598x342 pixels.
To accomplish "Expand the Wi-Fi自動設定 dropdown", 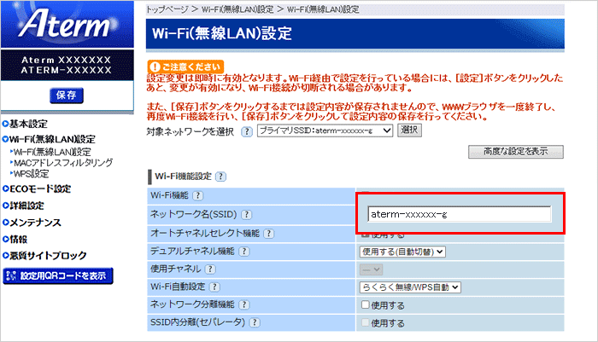I will (410, 287).
